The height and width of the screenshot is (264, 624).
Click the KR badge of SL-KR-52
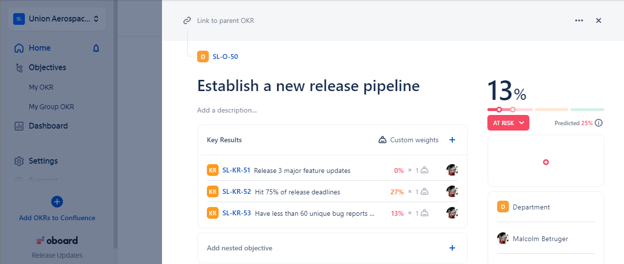[x=213, y=191]
